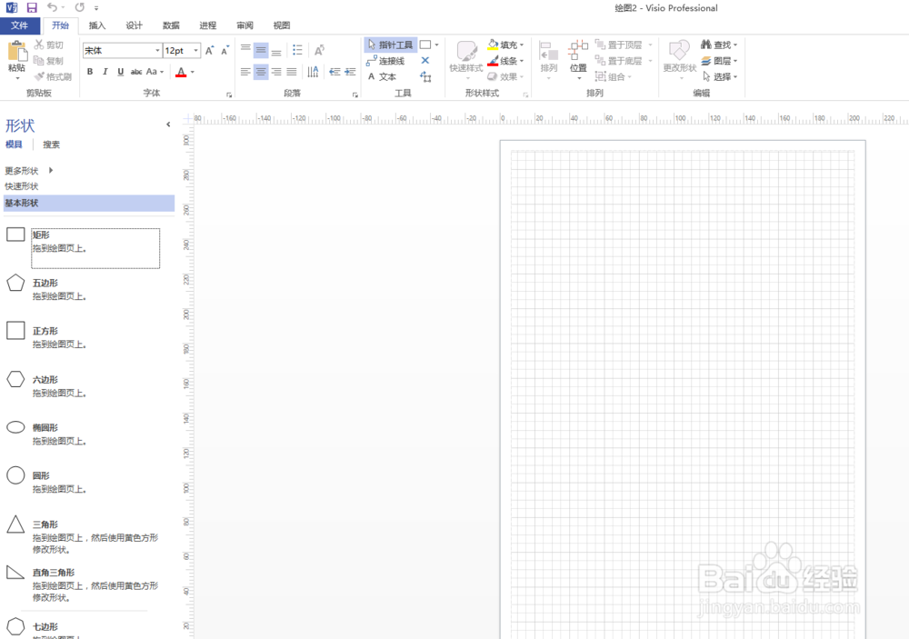Screen dimensions: 909x639
Task: Switch to the 审阅 ribbon tab
Action: [245, 25]
